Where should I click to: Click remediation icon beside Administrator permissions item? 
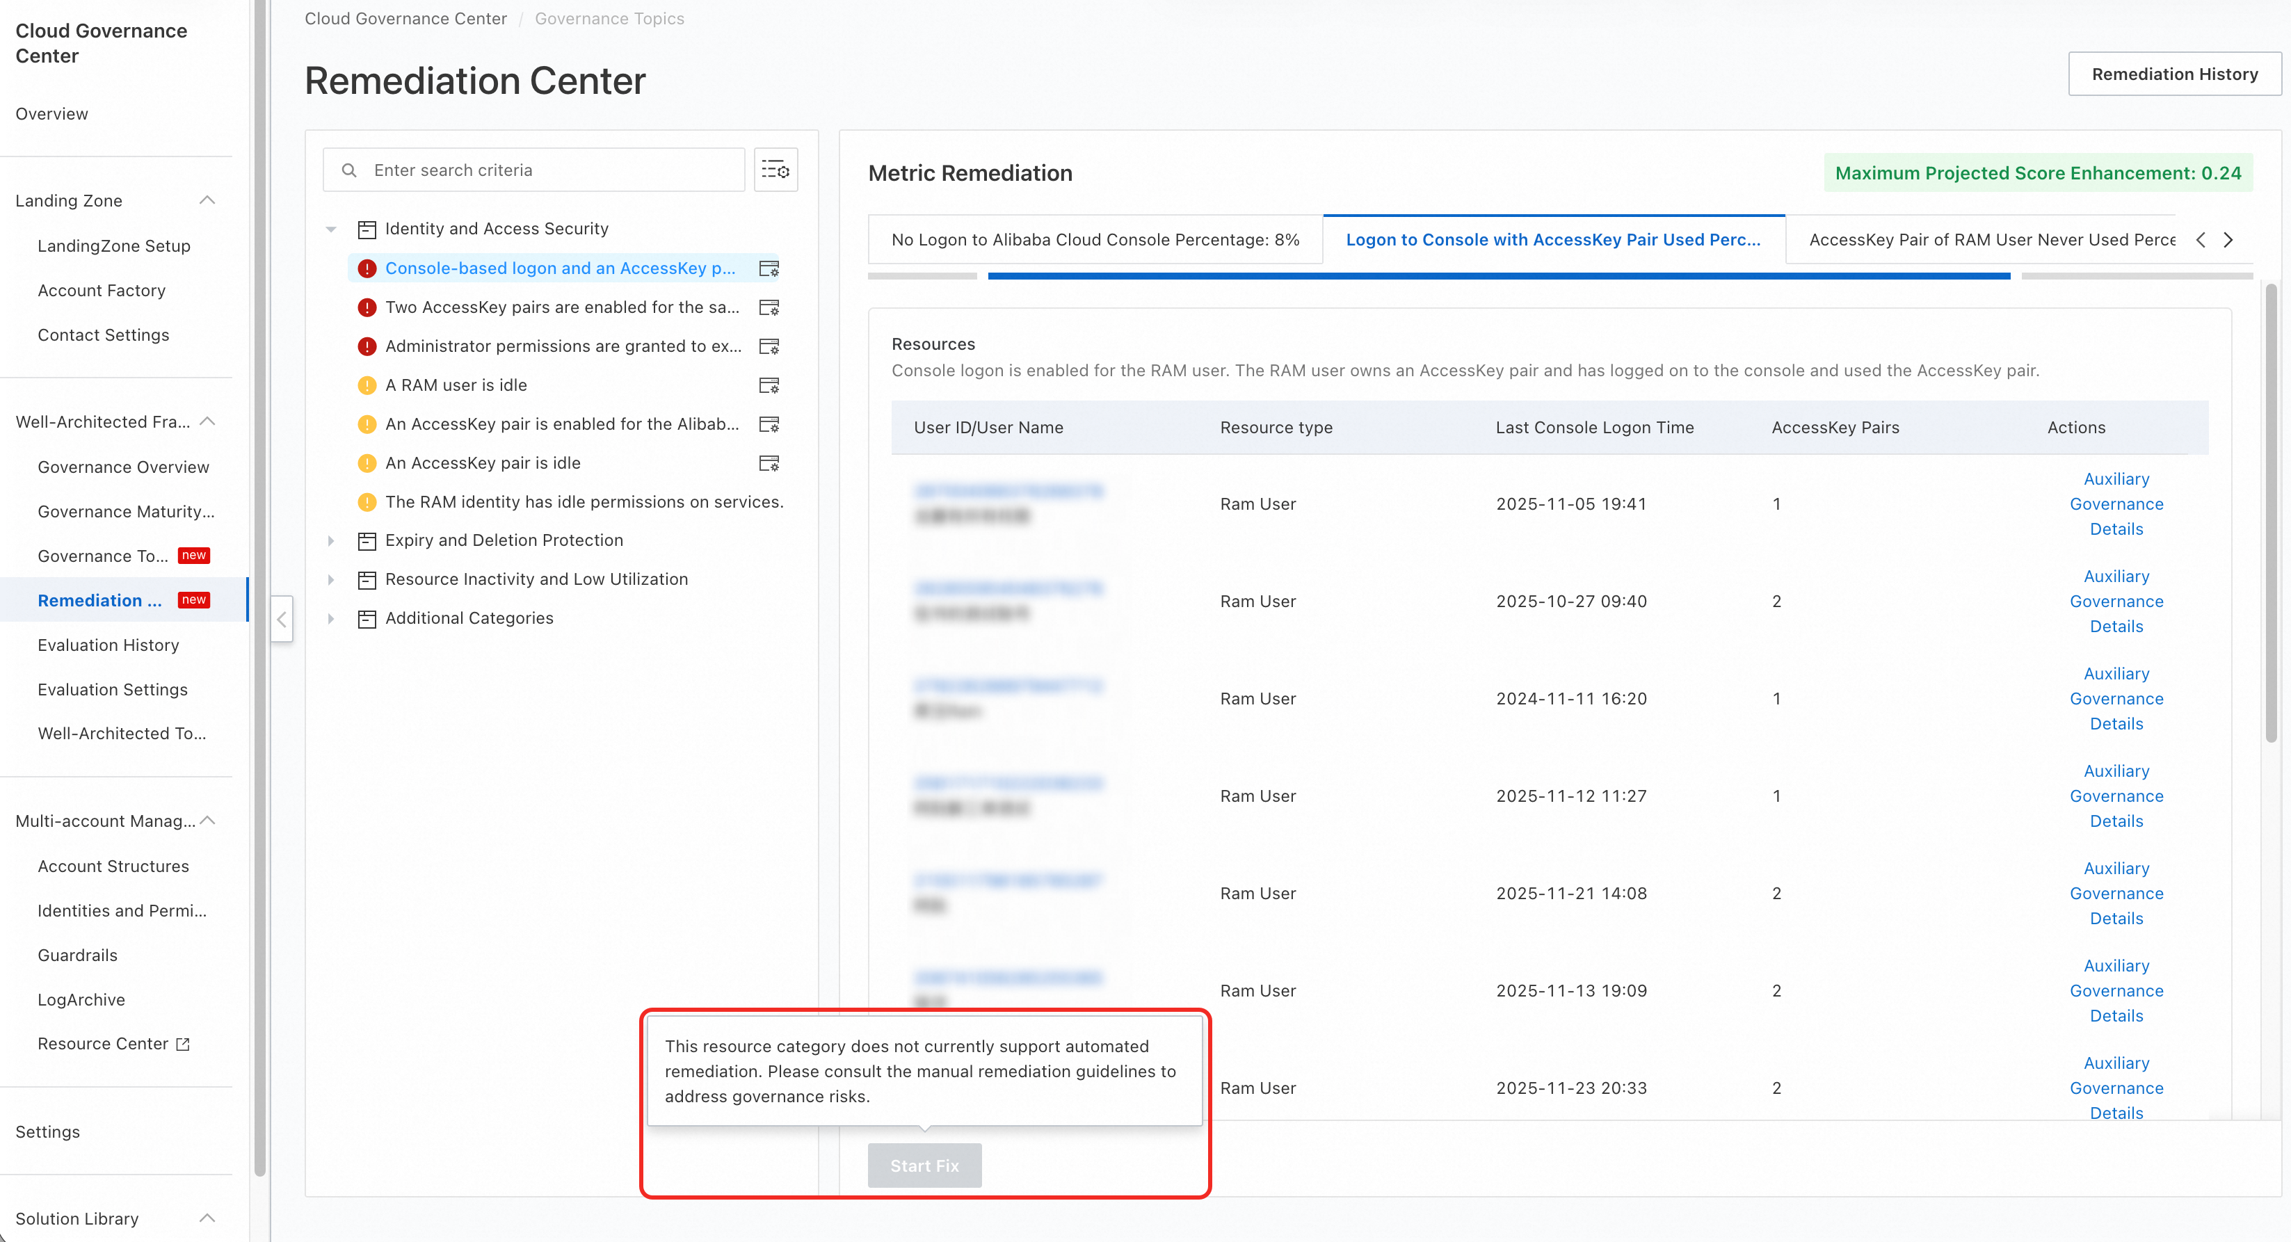769,347
